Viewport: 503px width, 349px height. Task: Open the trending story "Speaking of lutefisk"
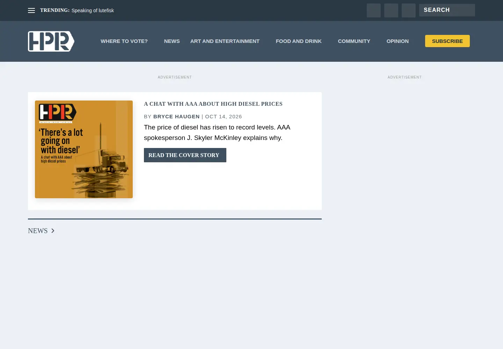93,10
